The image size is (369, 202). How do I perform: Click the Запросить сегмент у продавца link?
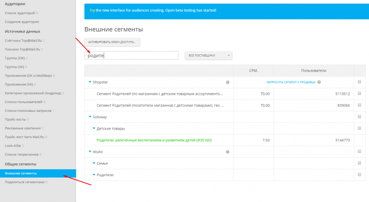coord(291,82)
